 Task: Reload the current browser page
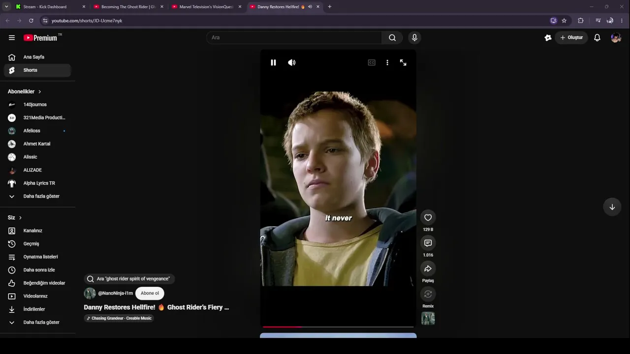31,21
